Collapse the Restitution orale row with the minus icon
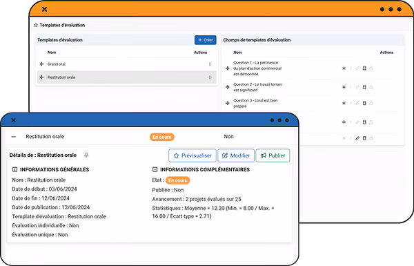 coord(14,137)
